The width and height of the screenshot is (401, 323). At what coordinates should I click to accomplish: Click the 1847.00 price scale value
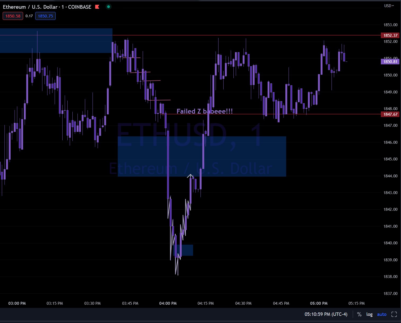[x=390, y=125]
